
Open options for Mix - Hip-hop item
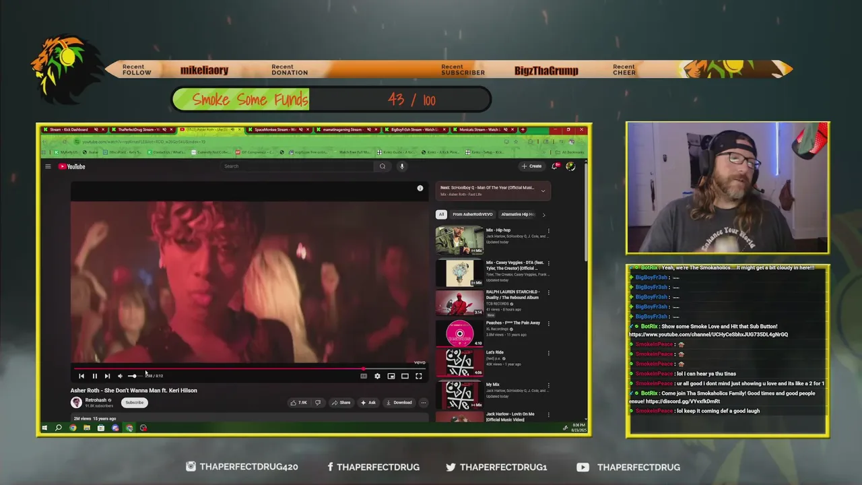click(x=548, y=230)
